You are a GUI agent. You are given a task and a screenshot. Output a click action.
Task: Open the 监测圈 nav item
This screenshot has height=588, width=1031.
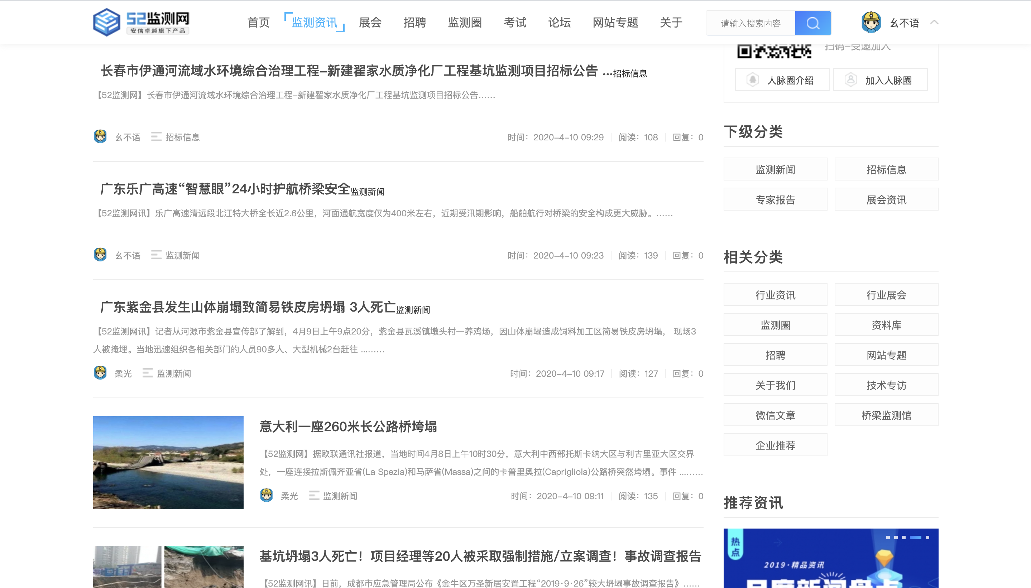coord(465,23)
